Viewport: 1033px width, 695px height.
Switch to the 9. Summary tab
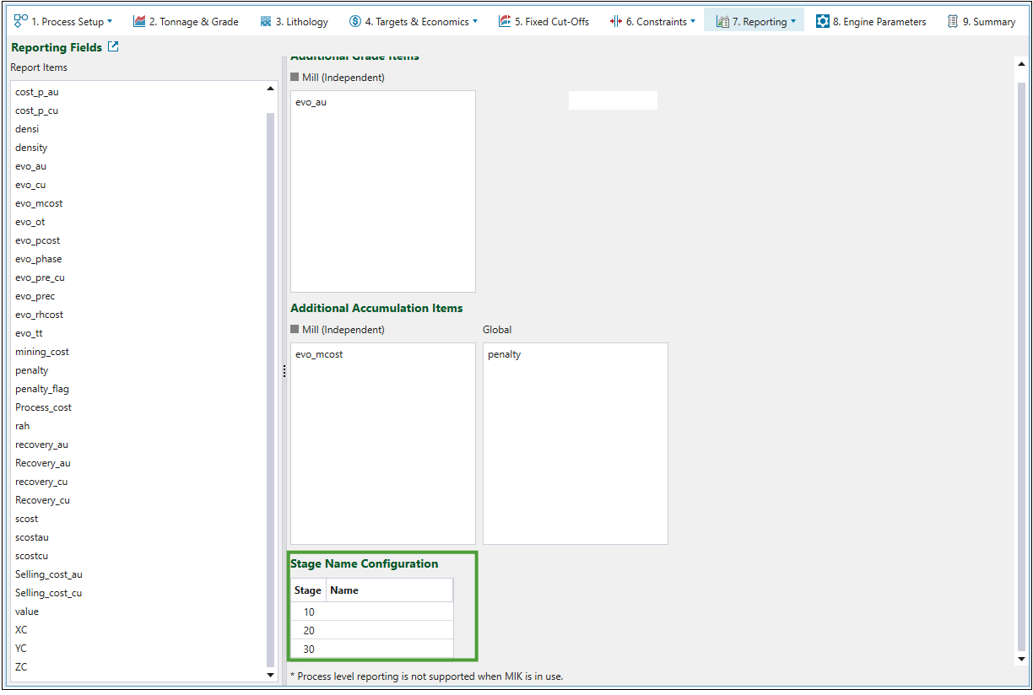(981, 21)
